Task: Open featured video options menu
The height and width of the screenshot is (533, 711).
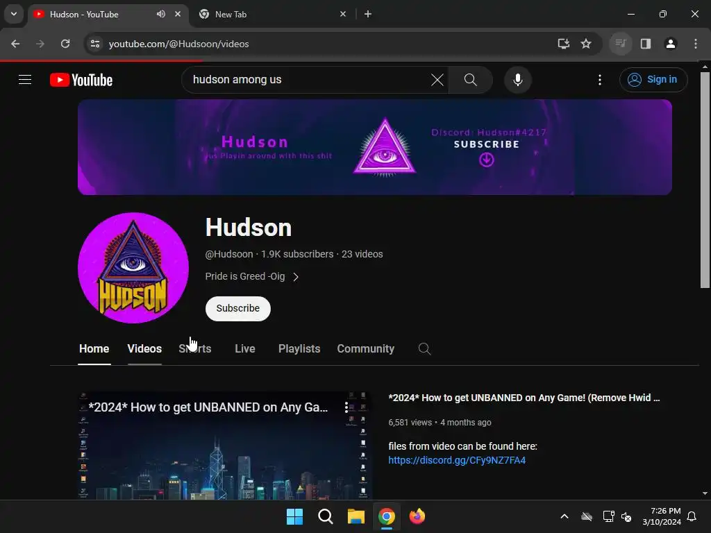Action: [346, 407]
